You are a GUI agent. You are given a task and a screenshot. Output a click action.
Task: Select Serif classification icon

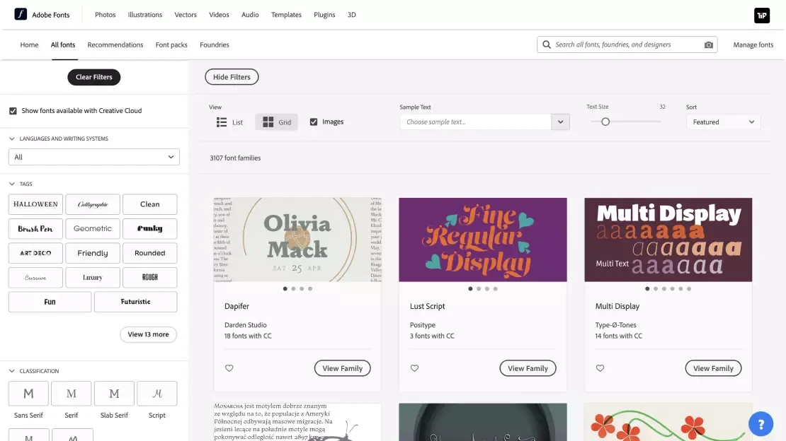pos(72,394)
